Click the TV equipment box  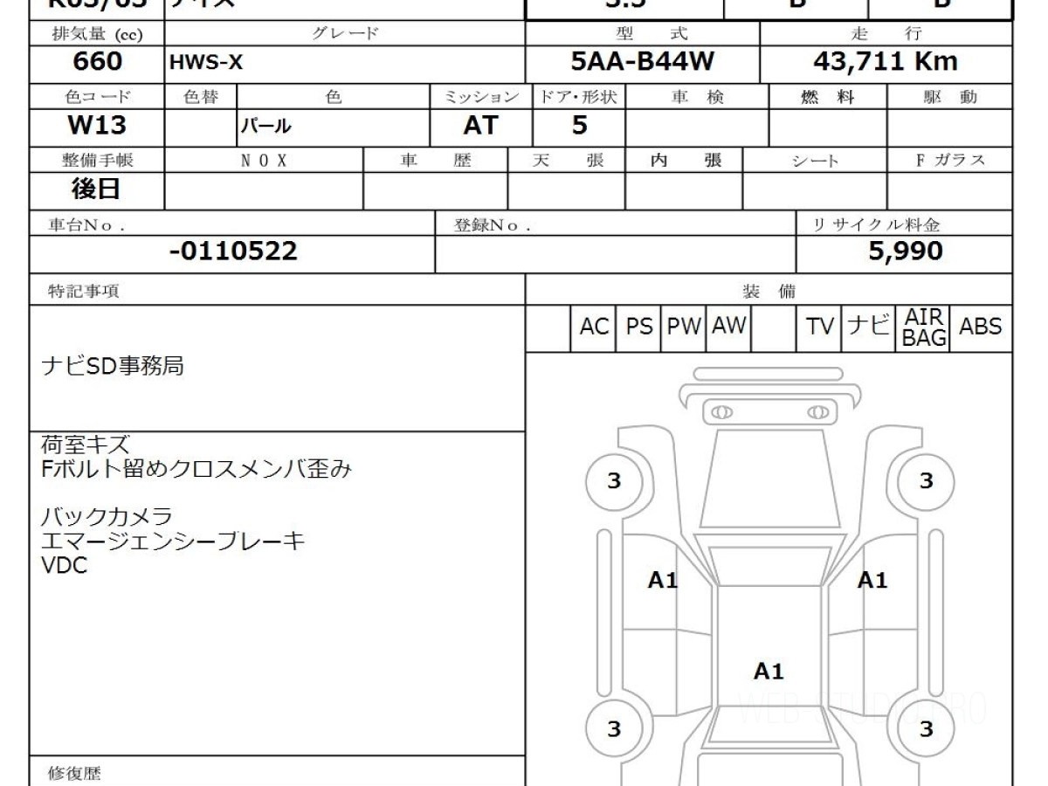point(819,327)
